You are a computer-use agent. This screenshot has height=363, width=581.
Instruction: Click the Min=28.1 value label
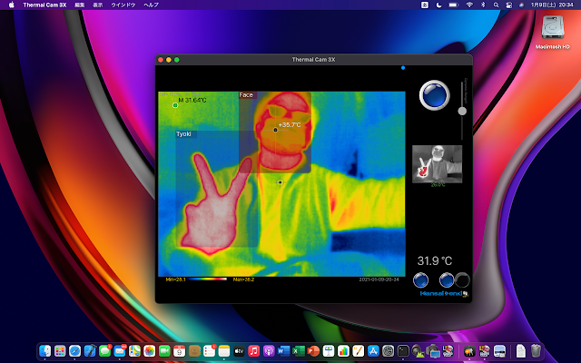(x=175, y=280)
